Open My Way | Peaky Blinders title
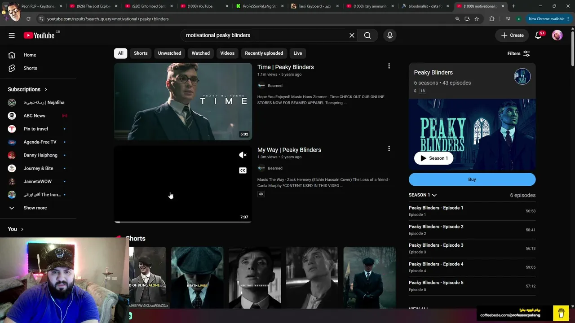The width and height of the screenshot is (575, 323). pyautogui.click(x=289, y=150)
